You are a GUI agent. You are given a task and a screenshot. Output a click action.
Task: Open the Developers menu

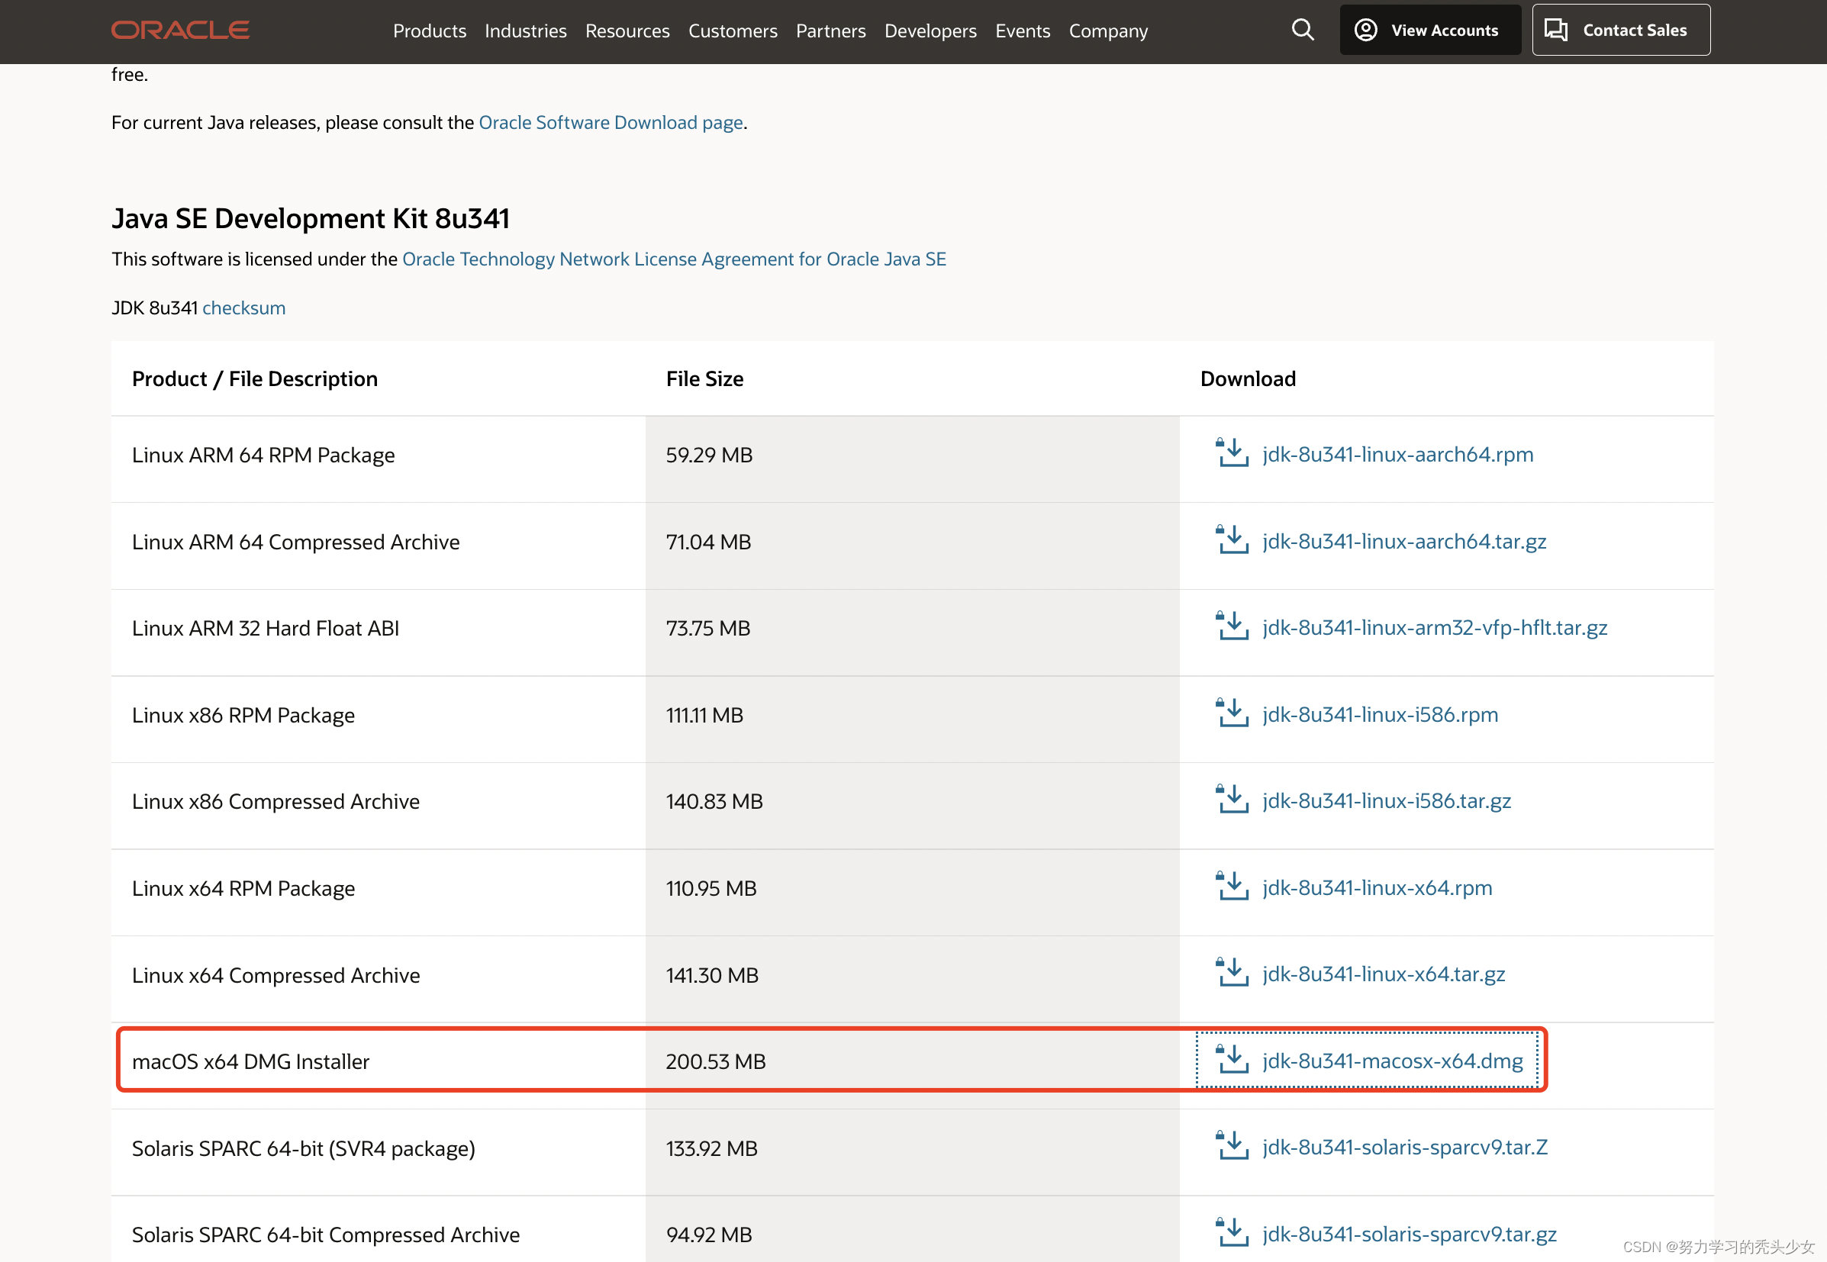tap(930, 31)
